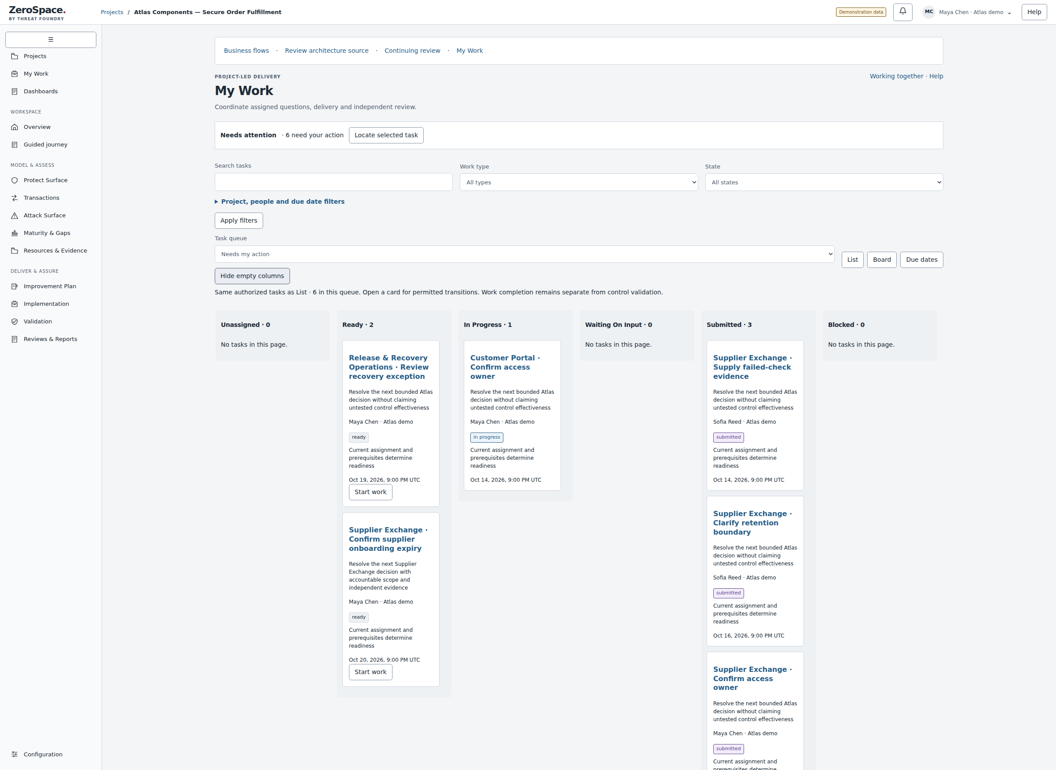Click the Attack Surface warning icon
The image size is (1056, 770).
[15, 215]
